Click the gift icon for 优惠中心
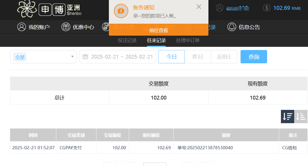 (66, 27)
